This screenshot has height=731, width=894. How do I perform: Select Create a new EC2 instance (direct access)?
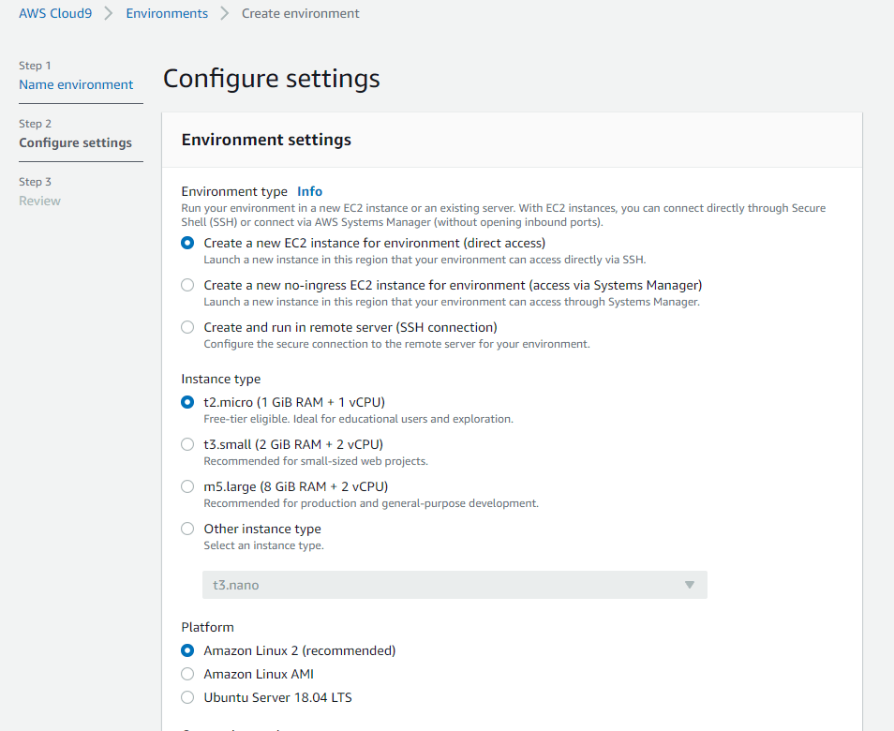[187, 243]
